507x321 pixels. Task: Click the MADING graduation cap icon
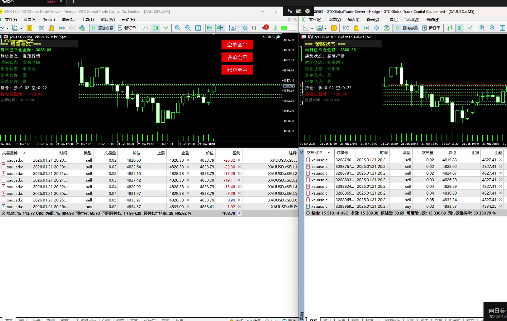click(x=278, y=37)
